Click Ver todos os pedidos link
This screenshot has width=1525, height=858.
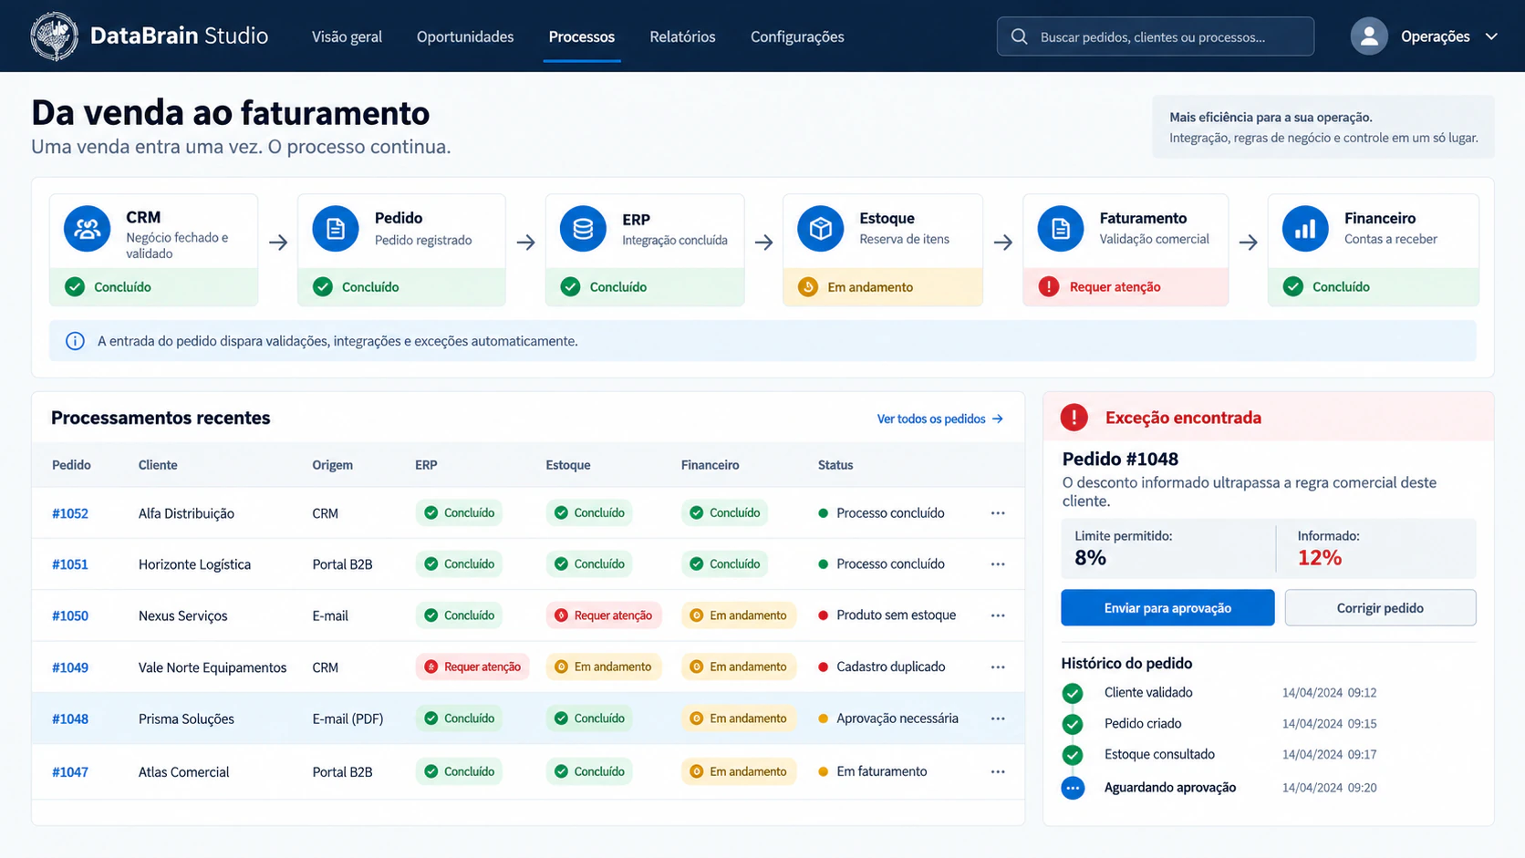click(x=939, y=419)
